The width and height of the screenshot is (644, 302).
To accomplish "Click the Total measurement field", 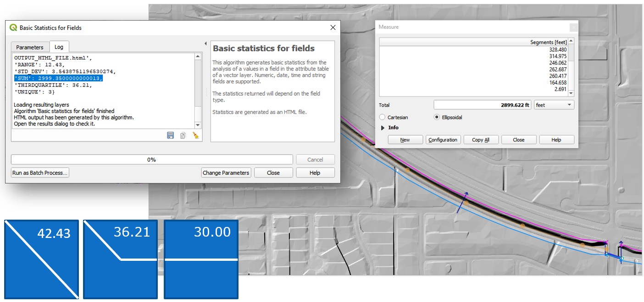I will click(483, 105).
